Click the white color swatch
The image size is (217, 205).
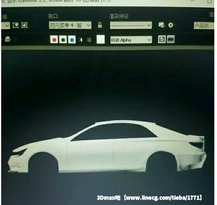point(100,39)
